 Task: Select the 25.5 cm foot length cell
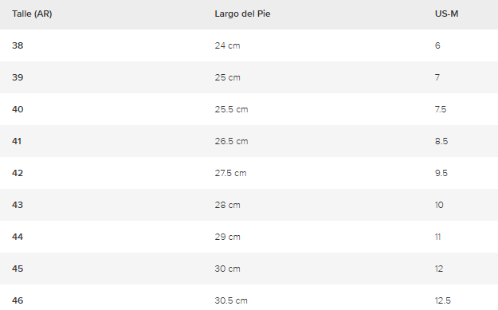point(231,109)
